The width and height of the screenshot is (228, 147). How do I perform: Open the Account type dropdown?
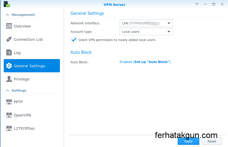[x=146, y=32]
